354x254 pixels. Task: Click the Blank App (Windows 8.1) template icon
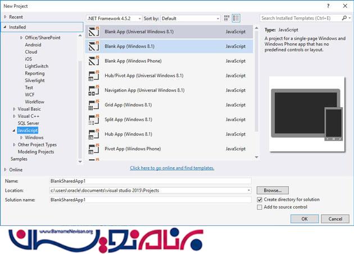pos(94,46)
